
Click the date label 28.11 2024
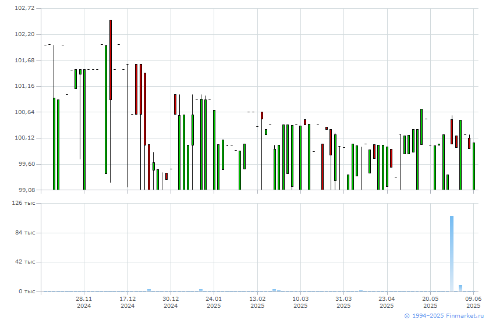coord(84,302)
